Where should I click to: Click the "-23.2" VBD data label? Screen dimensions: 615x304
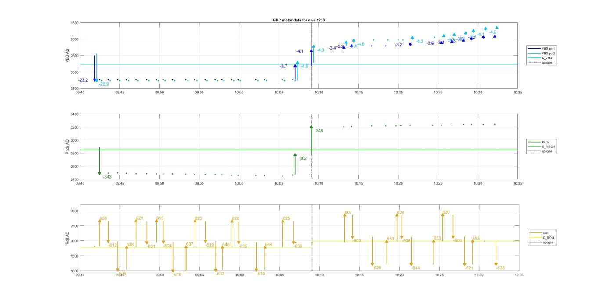tap(83, 80)
